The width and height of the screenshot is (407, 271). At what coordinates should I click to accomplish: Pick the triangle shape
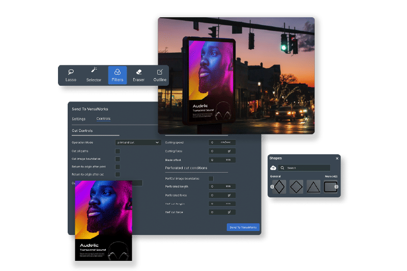pyautogui.click(x=313, y=187)
